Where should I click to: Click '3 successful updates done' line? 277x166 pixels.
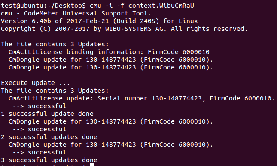(x=49, y=160)
